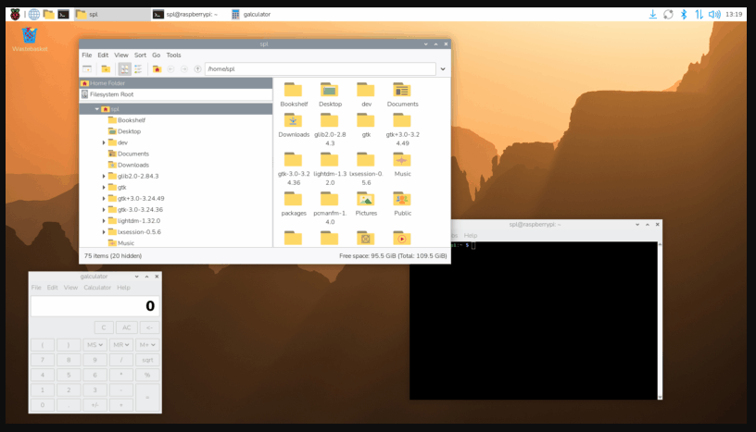Open the Tools menu in file manager

point(173,55)
